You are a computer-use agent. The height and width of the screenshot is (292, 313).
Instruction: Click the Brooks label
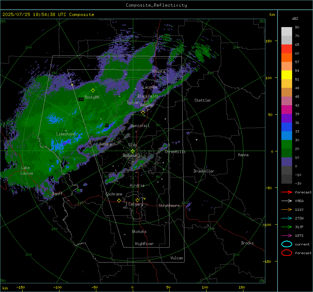[x=247, y=243]
